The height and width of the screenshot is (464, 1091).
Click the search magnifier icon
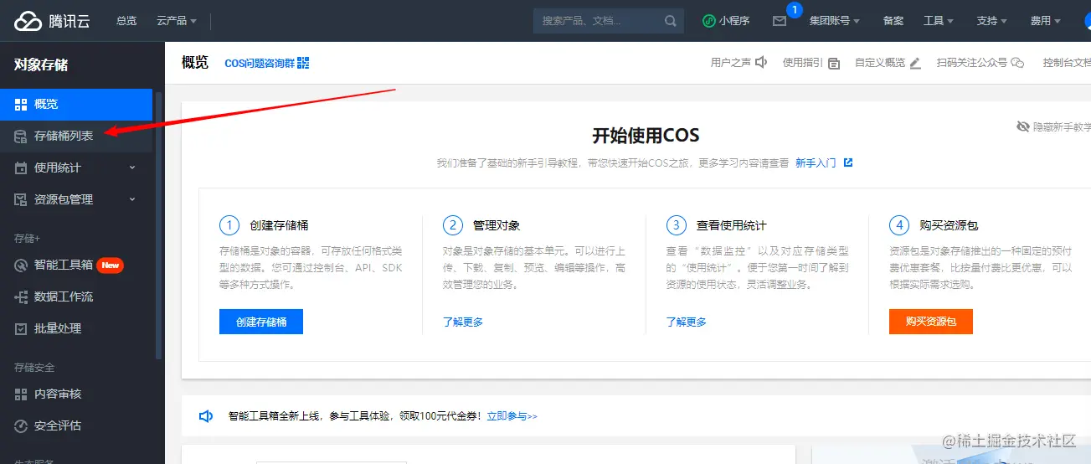tap(671, 21)
